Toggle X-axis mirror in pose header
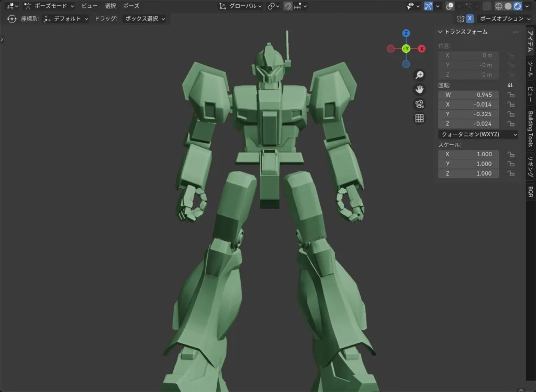Image resolution: width=536 pixels, height=392 pixels. [x=470, y=19]
